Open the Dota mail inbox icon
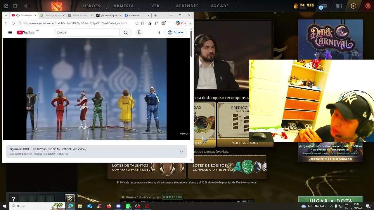Image resolution: width=374 pixels, height=210 pixels. (325, 6)
